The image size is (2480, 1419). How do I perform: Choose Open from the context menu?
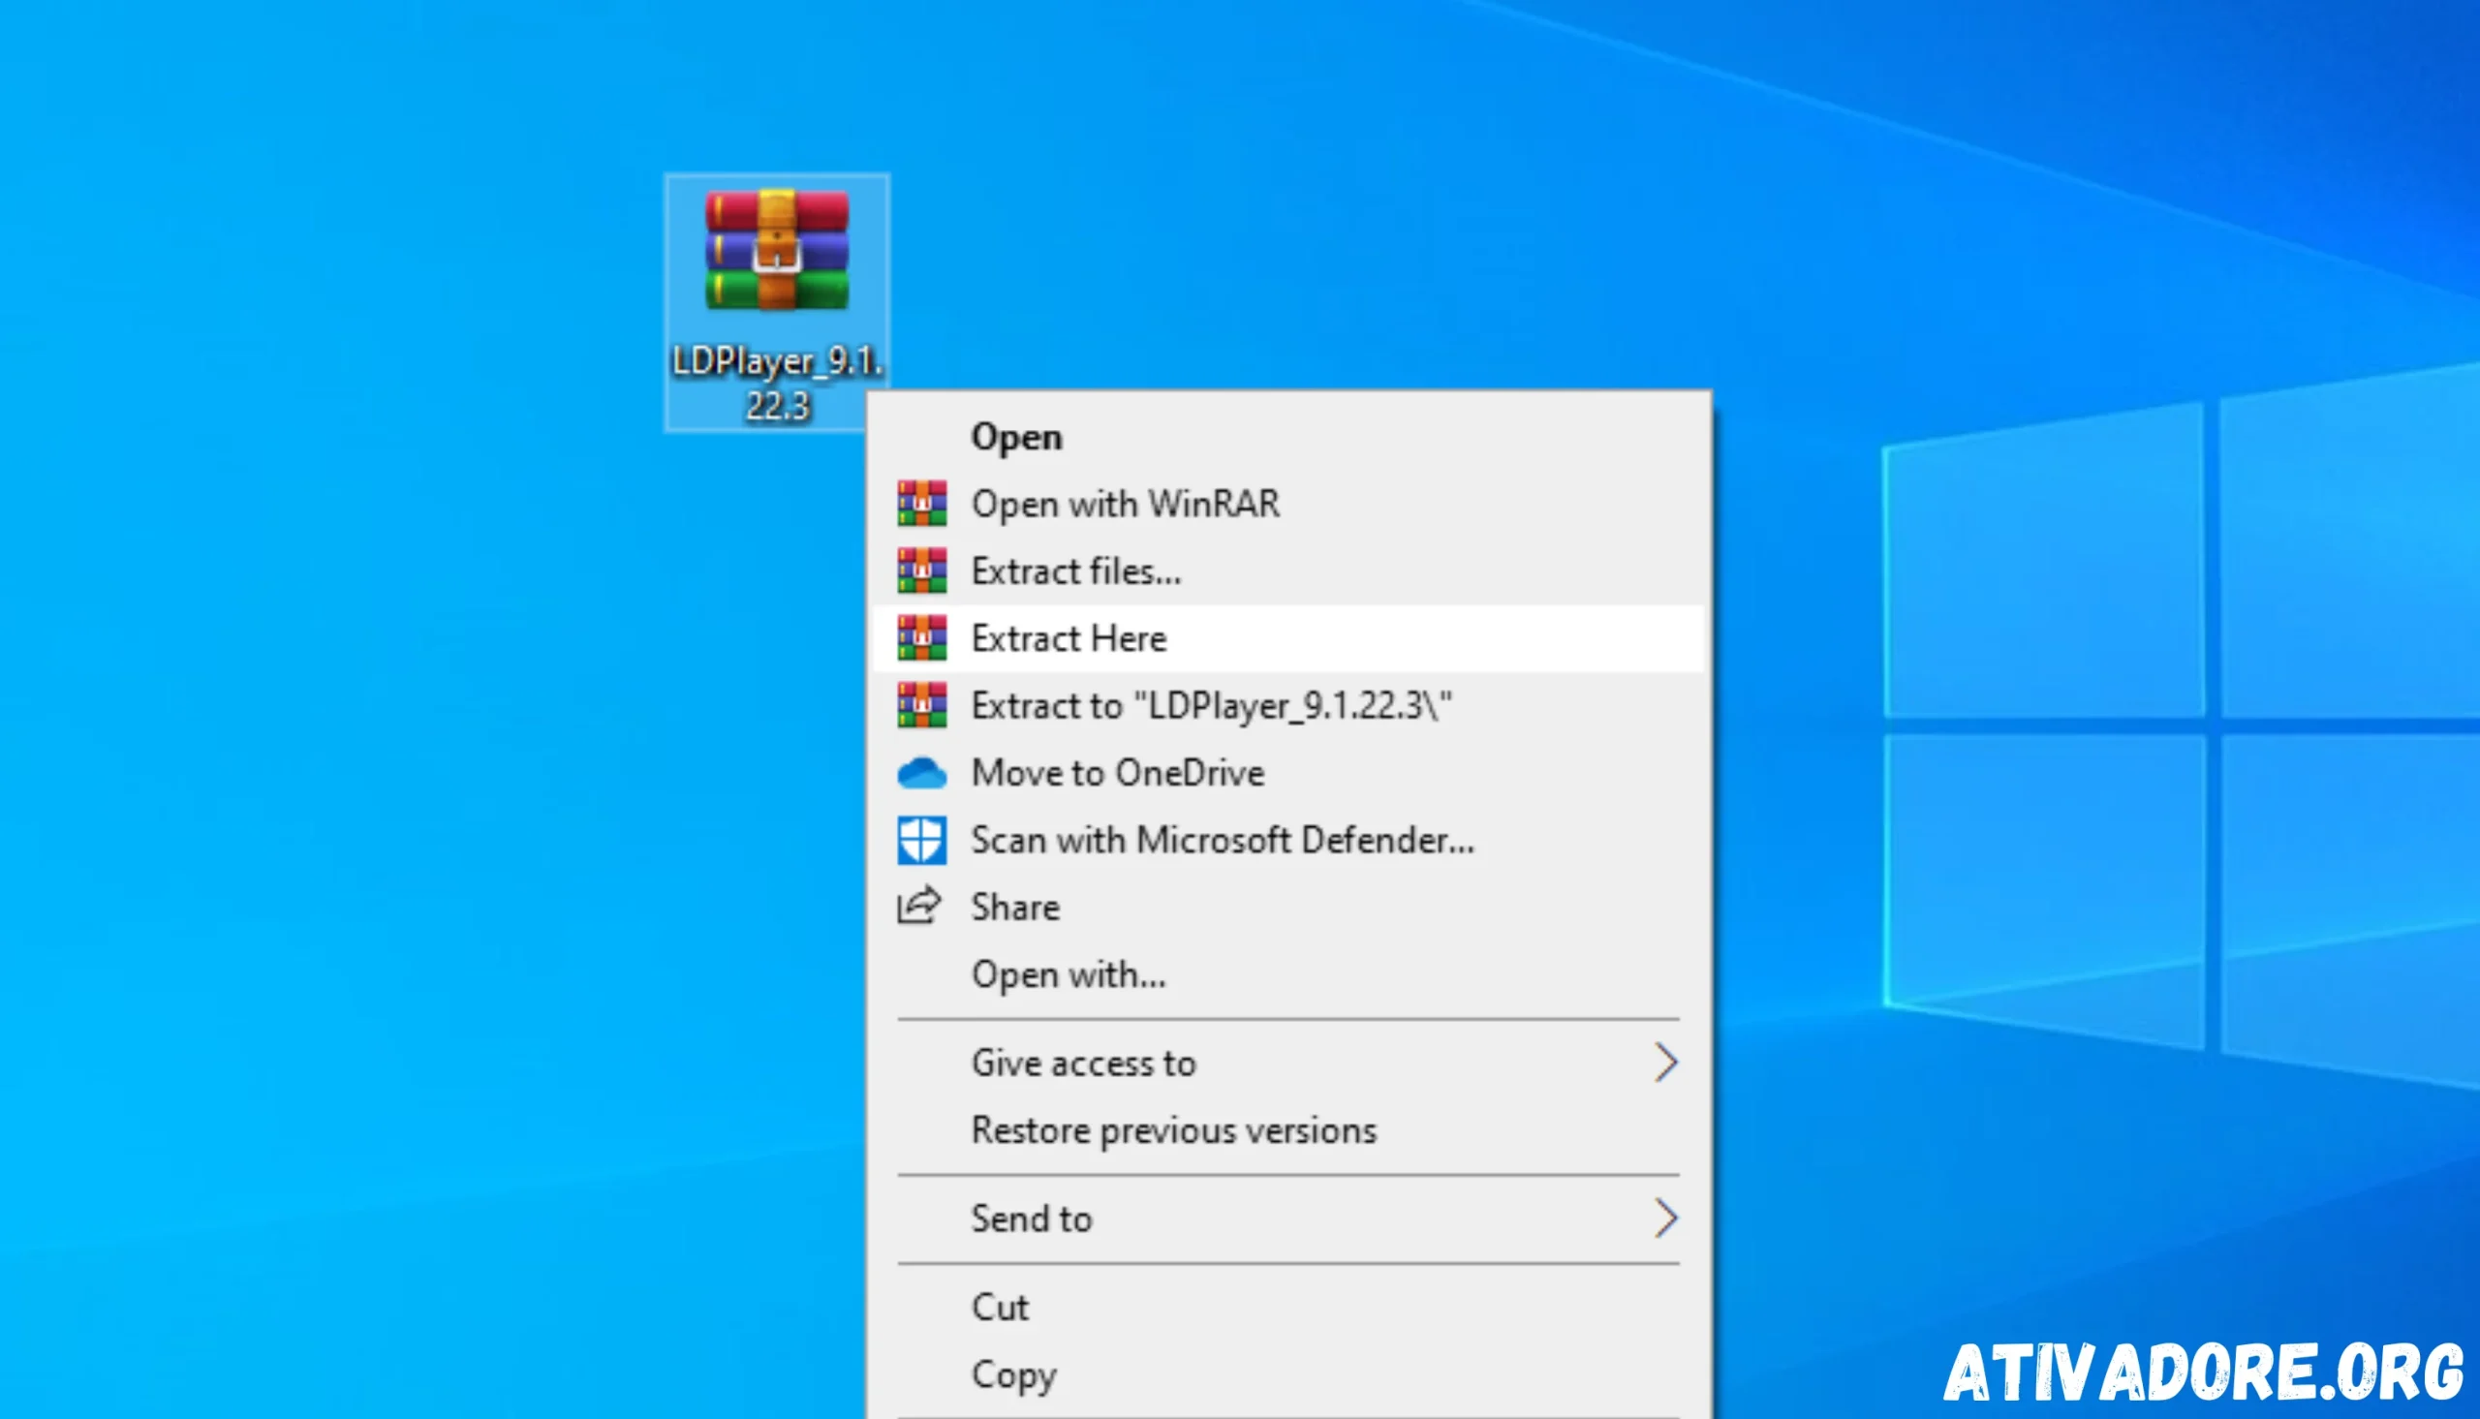[1288, 437]
